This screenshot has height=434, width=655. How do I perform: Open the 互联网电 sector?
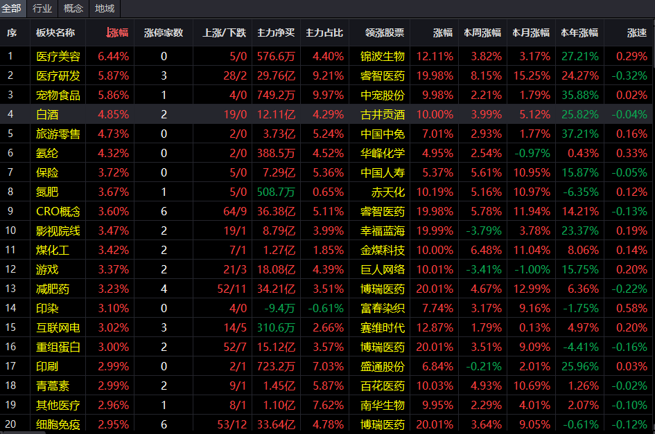coord(58,327)
